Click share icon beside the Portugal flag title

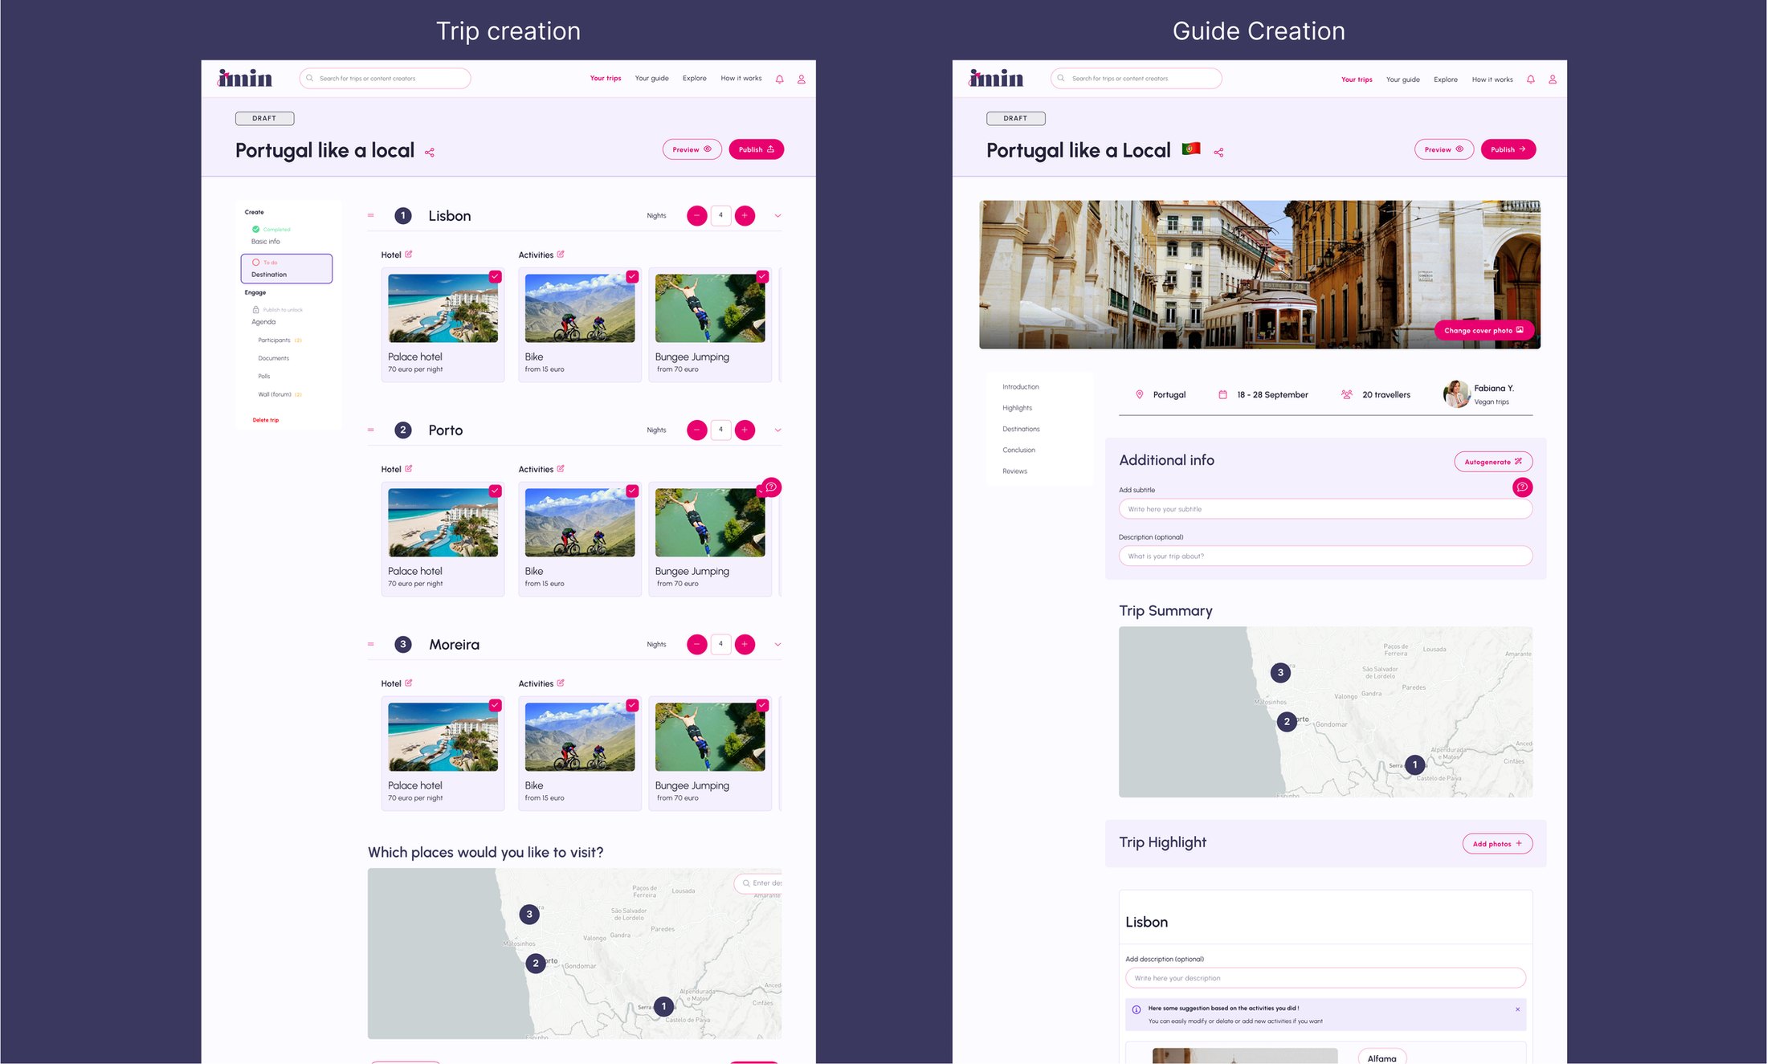1218,153
